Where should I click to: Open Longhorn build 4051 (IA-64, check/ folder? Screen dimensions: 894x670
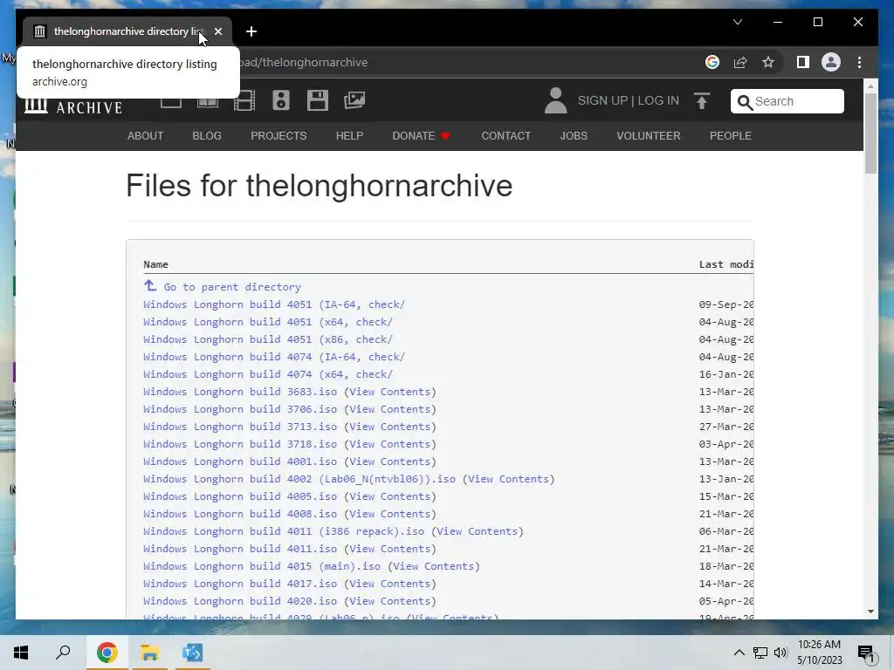pos(274,304)
